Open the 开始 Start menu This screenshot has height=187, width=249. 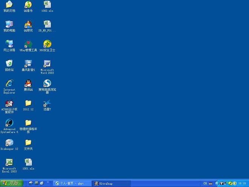click(x=12, y=183)
